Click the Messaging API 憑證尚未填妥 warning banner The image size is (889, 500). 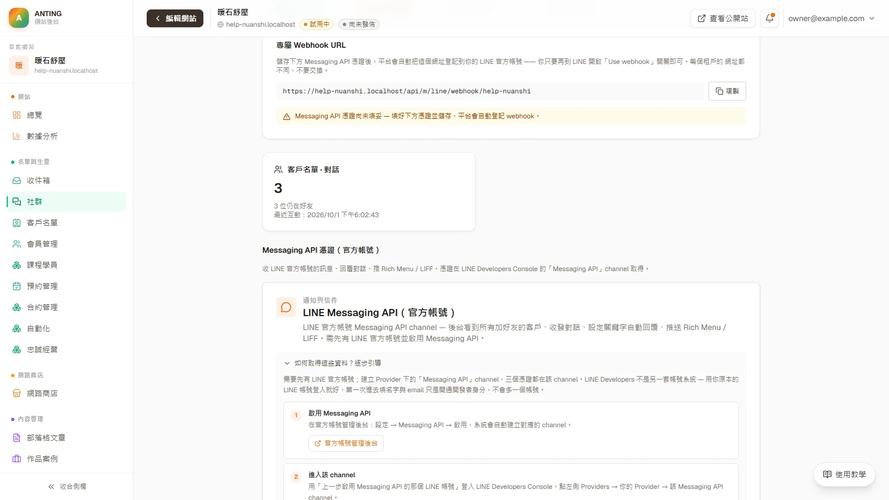tap(511, 116)
